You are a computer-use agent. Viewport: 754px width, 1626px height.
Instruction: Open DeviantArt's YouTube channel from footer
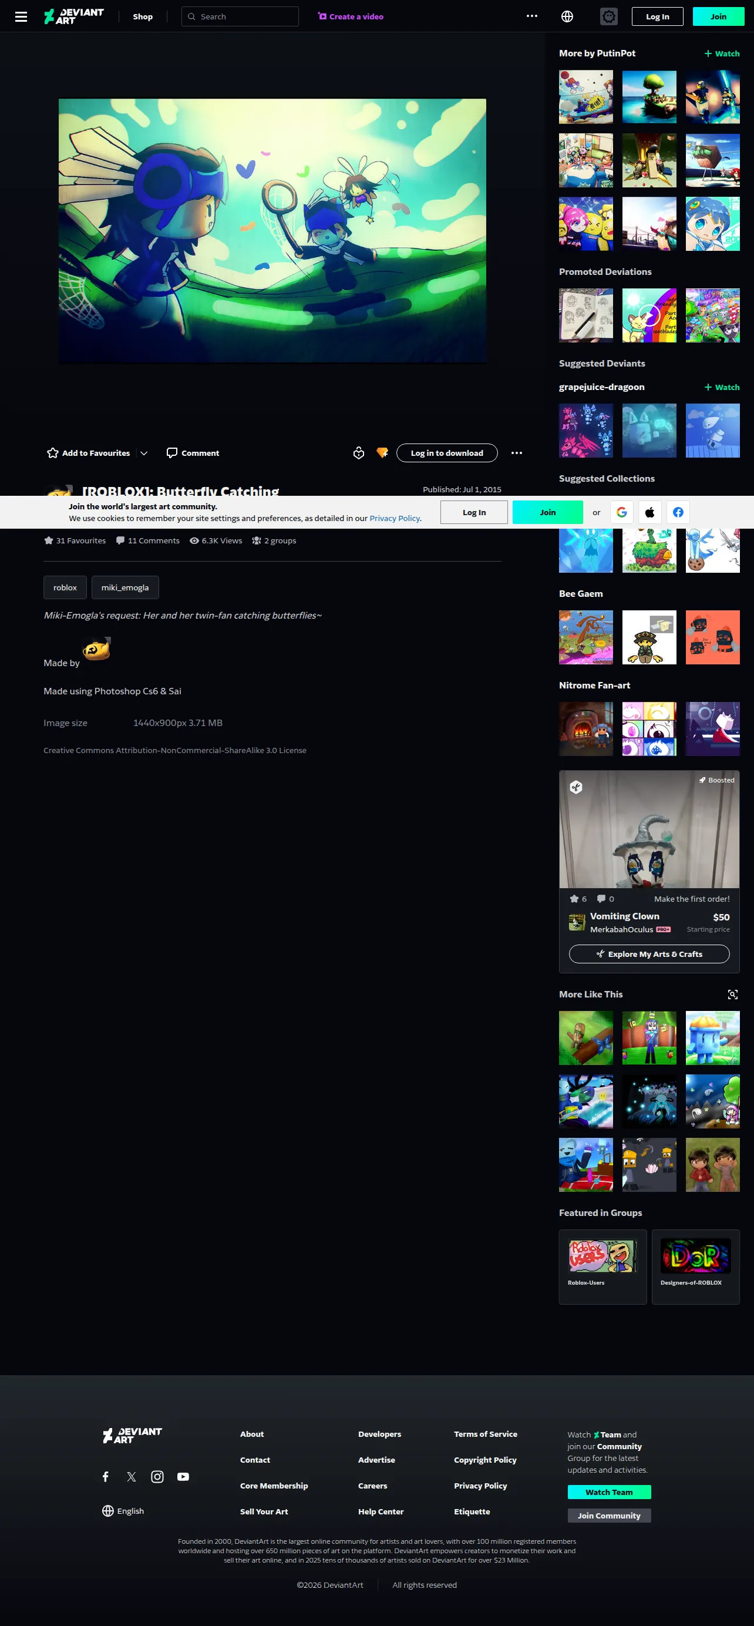[x=183, y=1476]
